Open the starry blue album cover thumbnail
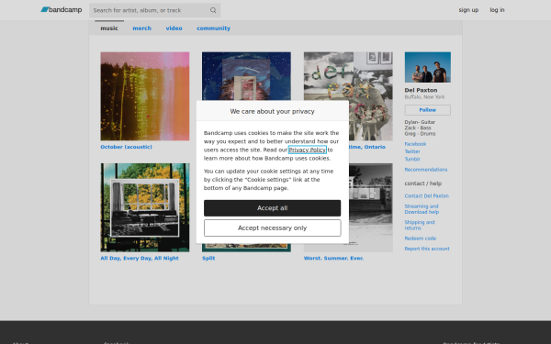 click(x=246, y=76)
